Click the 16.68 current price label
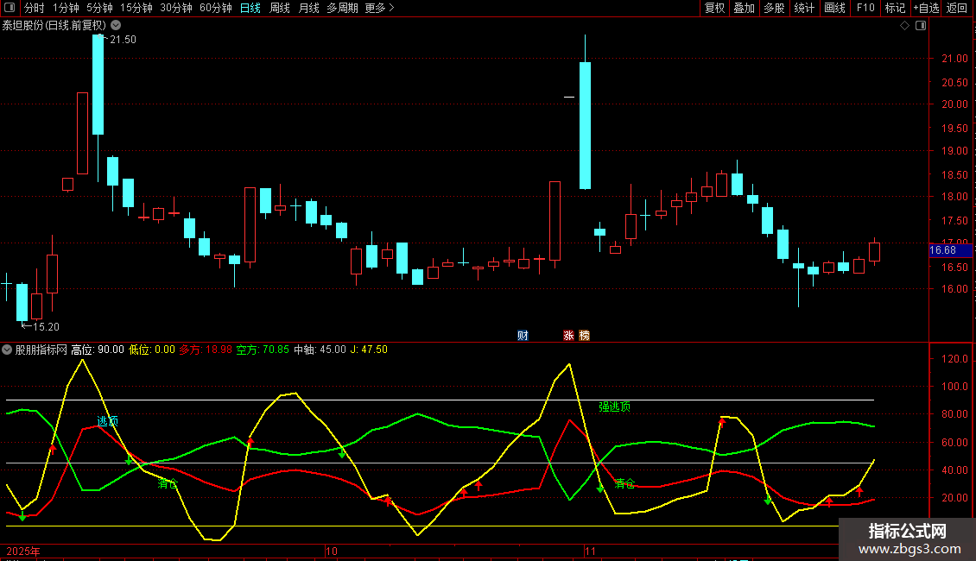The image size is (976, 561). [950, 250]
